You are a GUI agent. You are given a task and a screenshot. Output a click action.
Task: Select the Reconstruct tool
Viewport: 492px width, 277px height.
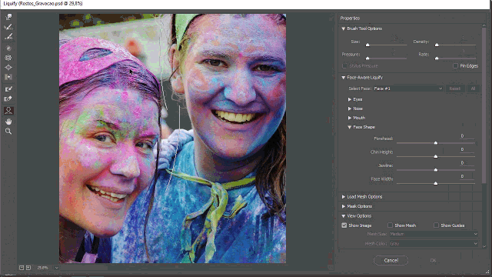[8, 27]
